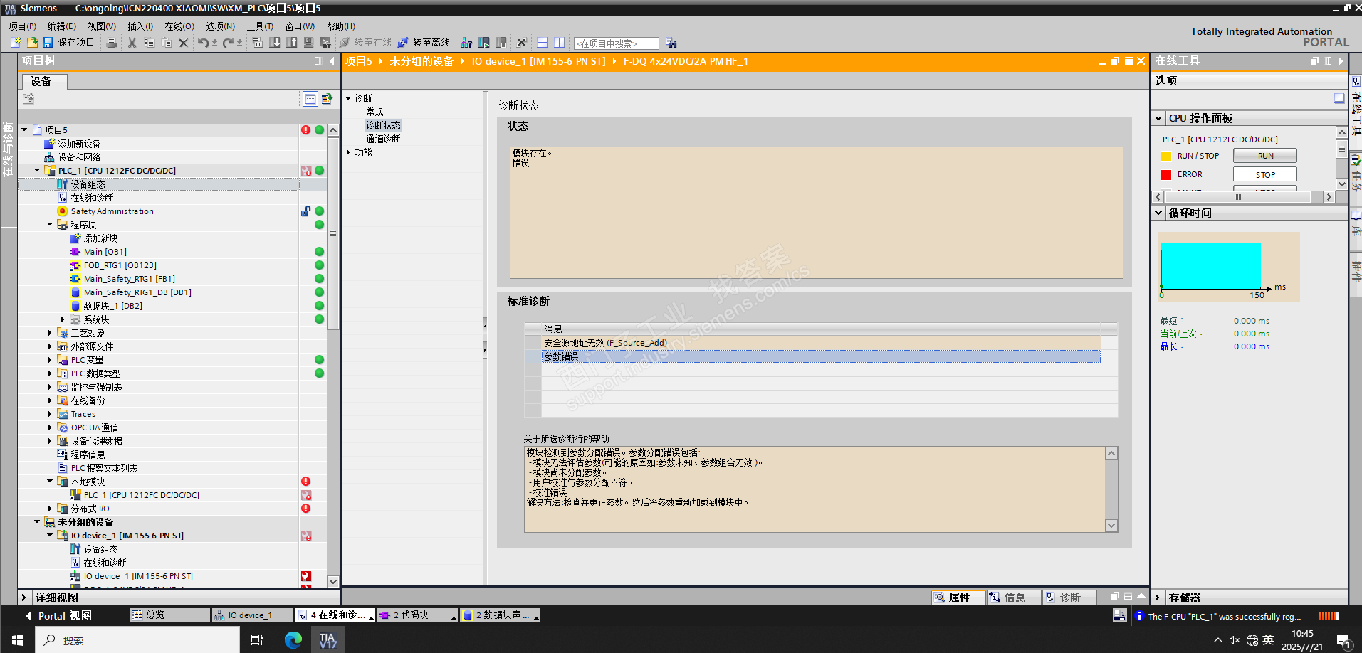Screen dimensions: 1362x653
Task: Save the project using the 保存项目 button
Action: [x=68, y=43]
